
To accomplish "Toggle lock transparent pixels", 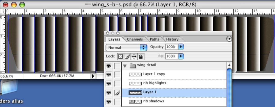I will pos(121,57).
